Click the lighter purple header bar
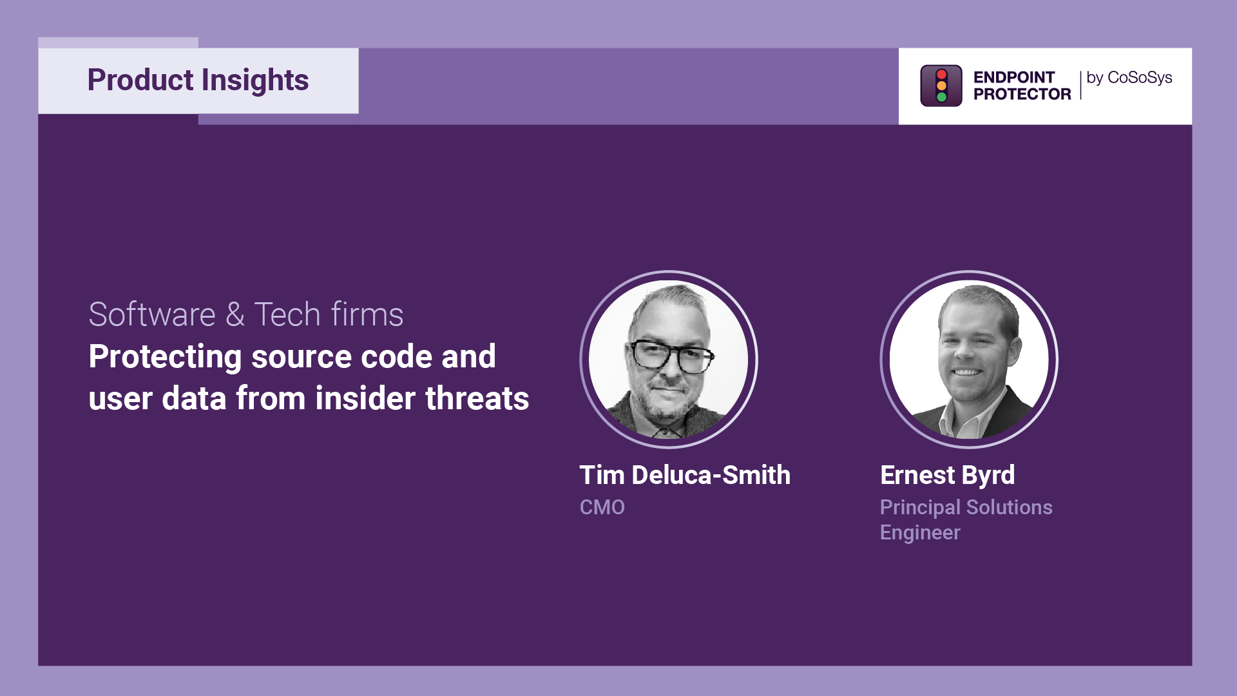Screen dimensions: 1237x696 [628, 86]
